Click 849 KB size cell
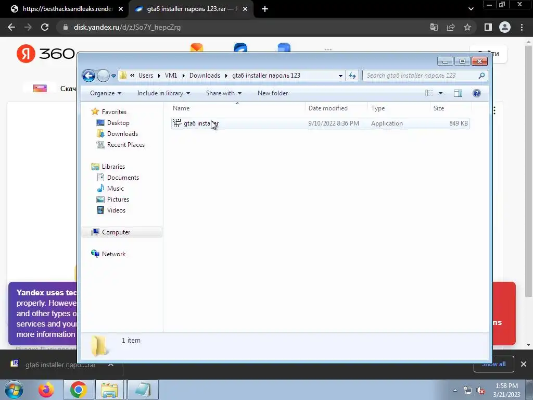The width and height of the screenshot is (533, 400). point(458,123)
